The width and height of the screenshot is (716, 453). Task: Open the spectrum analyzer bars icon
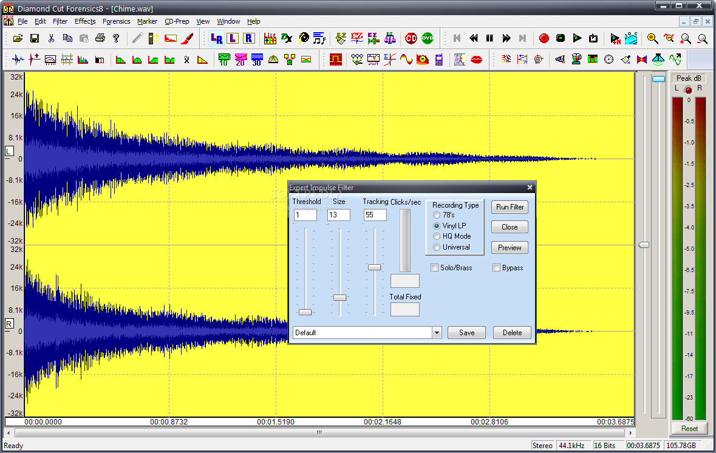(83, 60)
